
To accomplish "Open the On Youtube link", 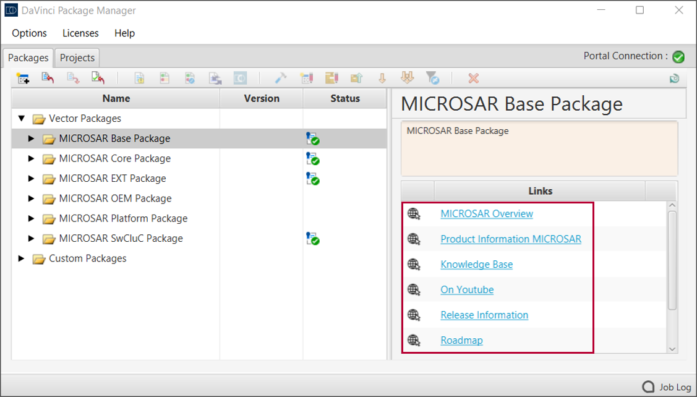I will (x=467, y=290).
